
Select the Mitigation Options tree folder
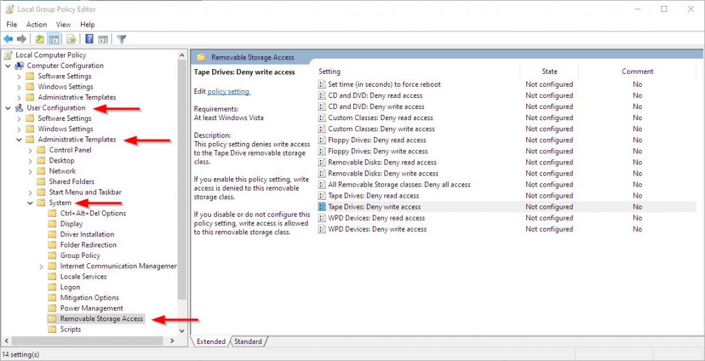coord(89,298)
